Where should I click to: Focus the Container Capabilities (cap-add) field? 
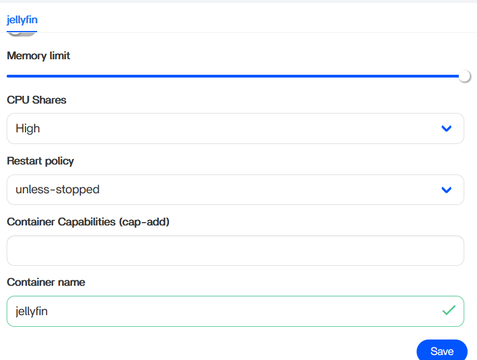point(235,250)
